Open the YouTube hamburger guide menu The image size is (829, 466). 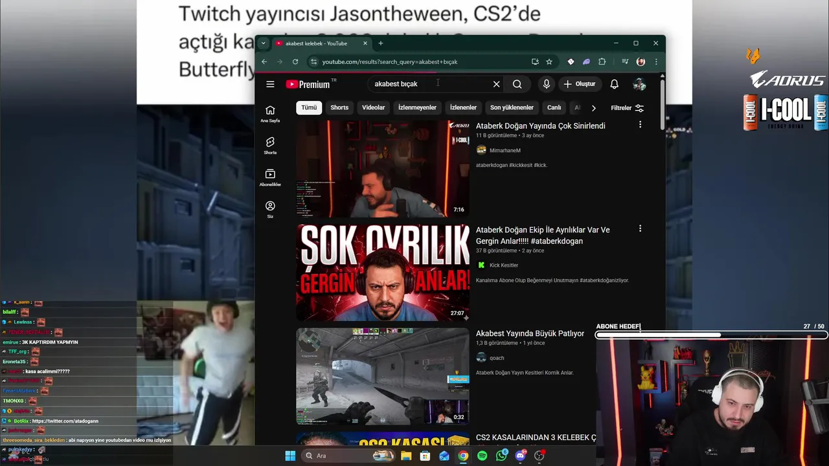pyautogui.click(x=270, y=84)
